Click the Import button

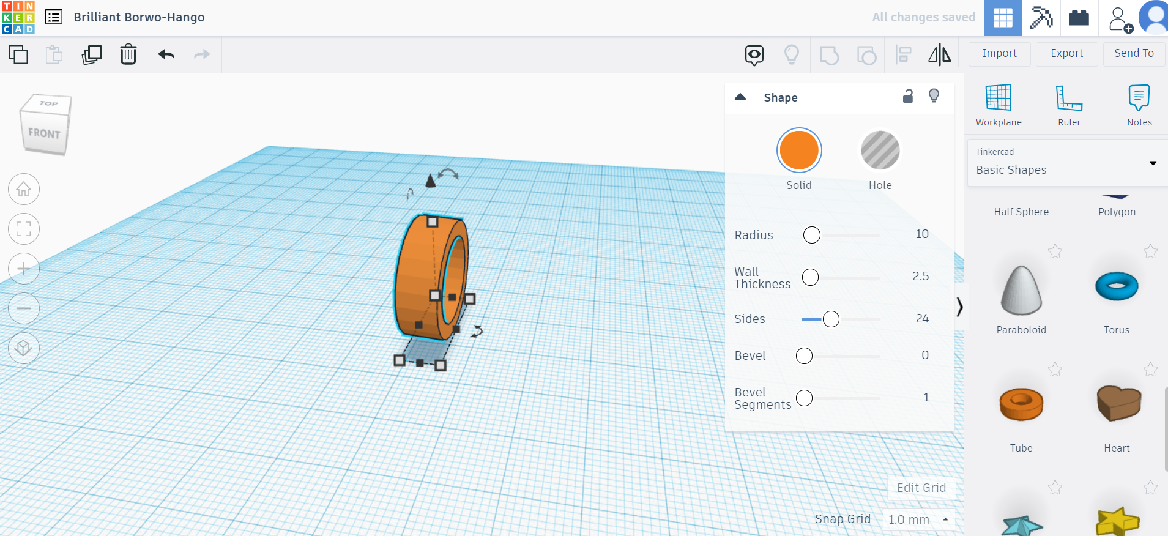1000,54
